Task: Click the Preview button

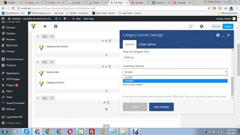Action: pyautogui.click(x=216, y=27)
